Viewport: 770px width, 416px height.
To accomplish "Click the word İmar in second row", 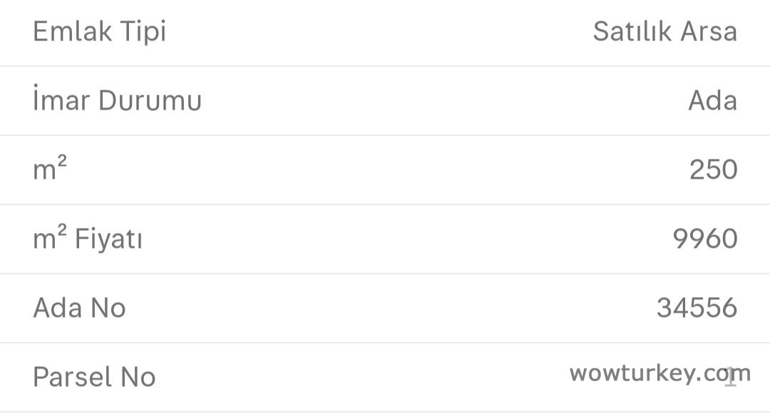I will 61,101.
